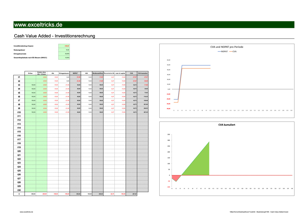Select the WACC input cell 10,00%
This screenshot has width=308, height=217.
[64, 58]
